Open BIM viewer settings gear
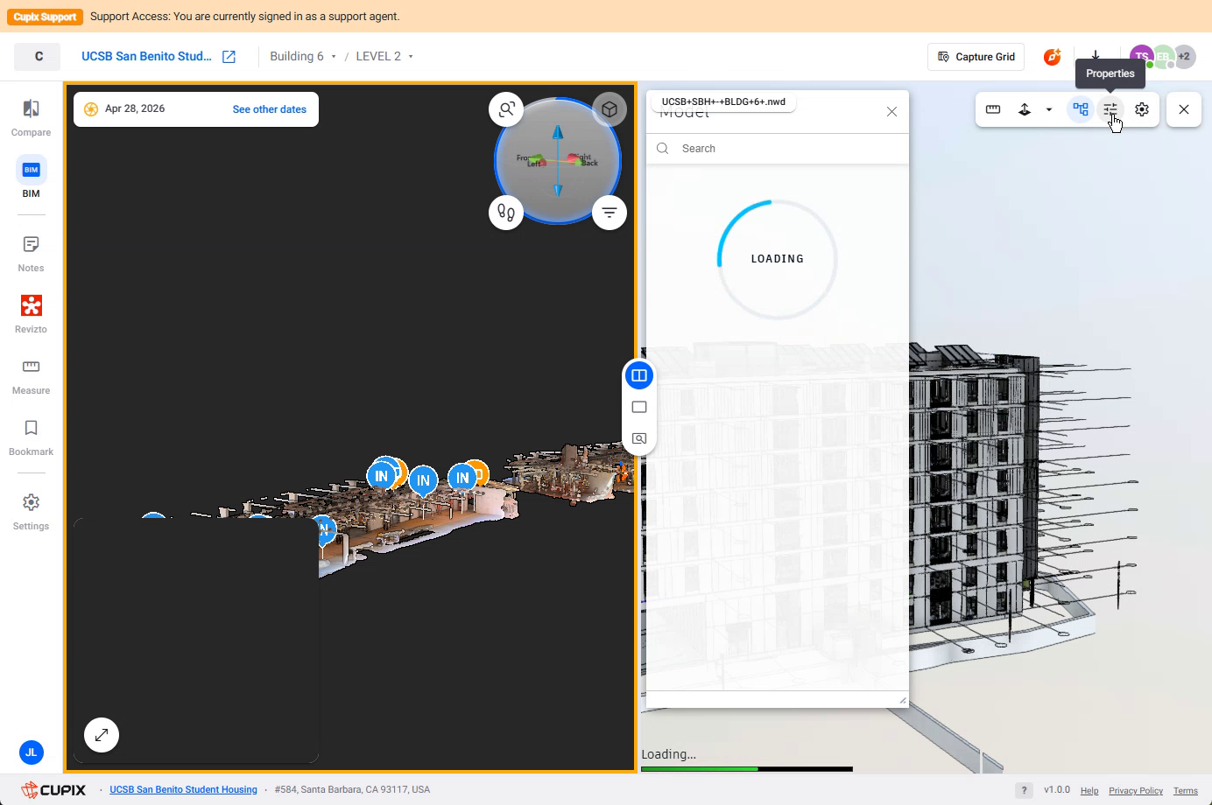The image size is (1212, 805). [1142, 109]
